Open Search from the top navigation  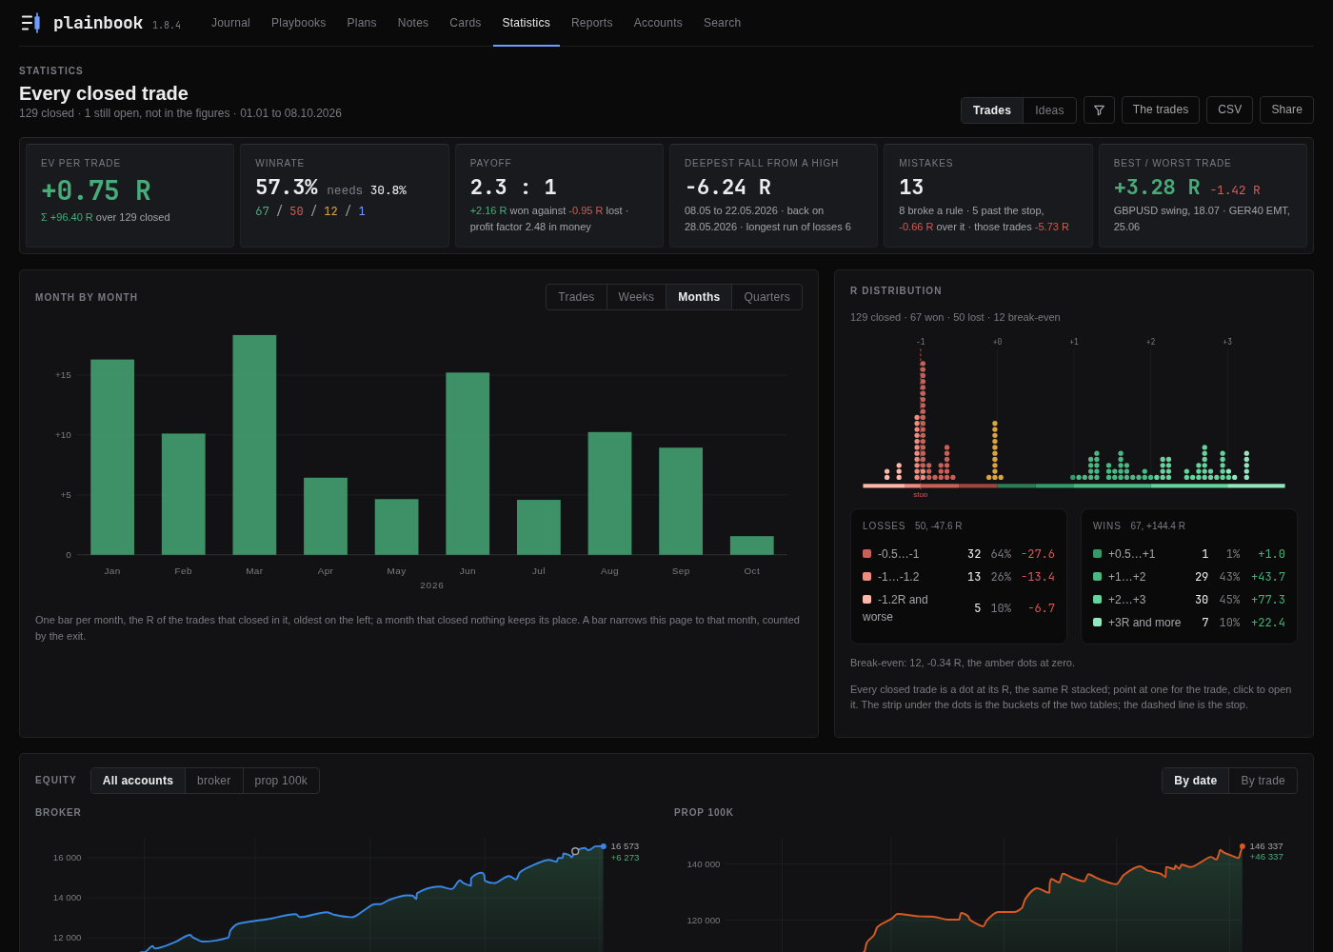pyautogui.click(x=722, y=23)
